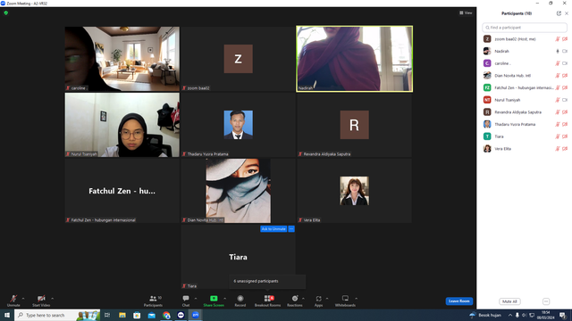Open audio options arrow next to Unmute

(23, 299)
